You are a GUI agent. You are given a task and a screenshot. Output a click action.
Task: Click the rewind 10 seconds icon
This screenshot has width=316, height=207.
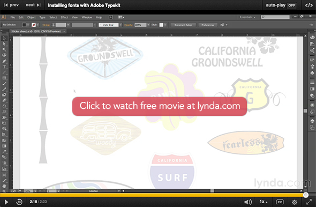point(19,202)
